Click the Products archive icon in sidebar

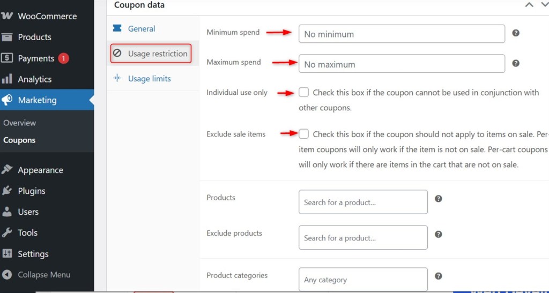pos(7,37)
